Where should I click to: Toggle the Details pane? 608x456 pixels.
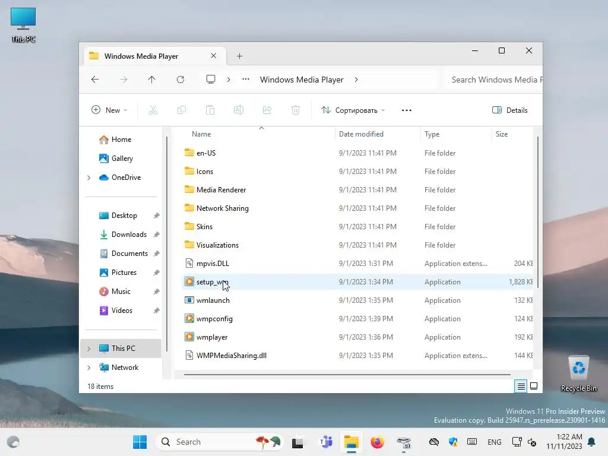click(510, 110)
